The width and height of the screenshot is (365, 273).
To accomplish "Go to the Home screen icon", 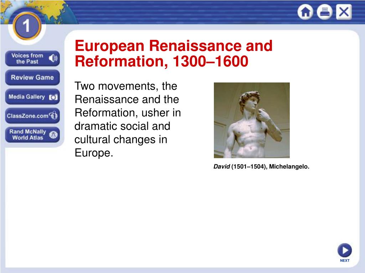I will [x=305, y=12].
